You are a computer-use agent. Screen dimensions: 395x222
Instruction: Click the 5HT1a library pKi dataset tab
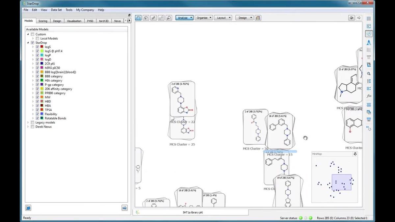(193, 212)
